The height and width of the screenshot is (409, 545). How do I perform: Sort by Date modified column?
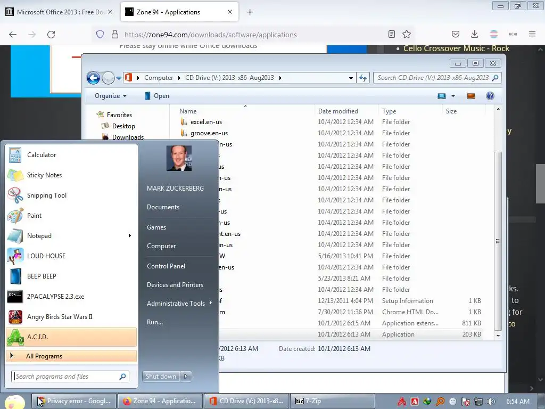[338, 111]
